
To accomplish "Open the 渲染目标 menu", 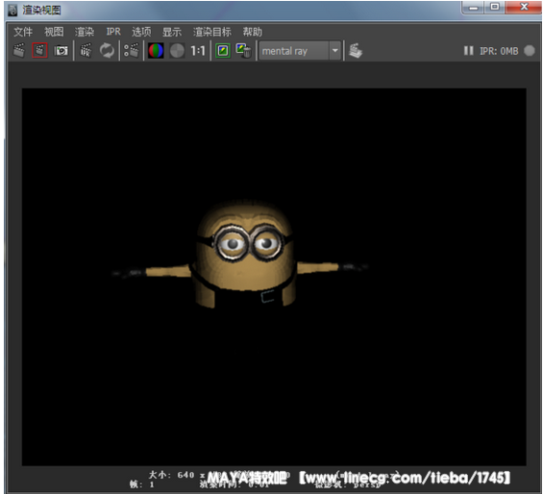I will click(x=212, y=32).
